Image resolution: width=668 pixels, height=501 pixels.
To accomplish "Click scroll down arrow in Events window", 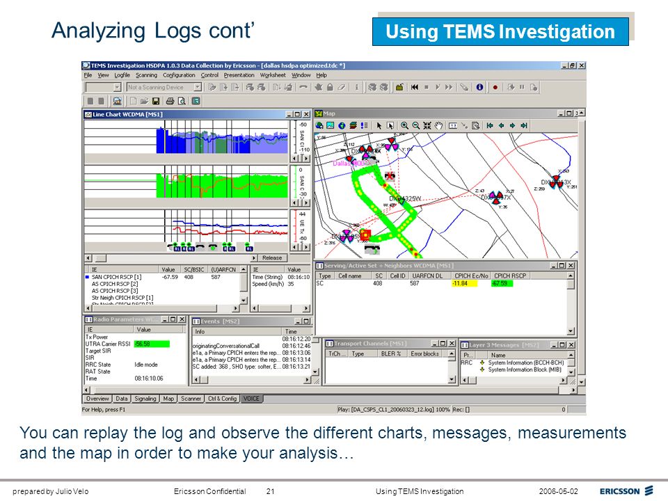I will (315, 372).
